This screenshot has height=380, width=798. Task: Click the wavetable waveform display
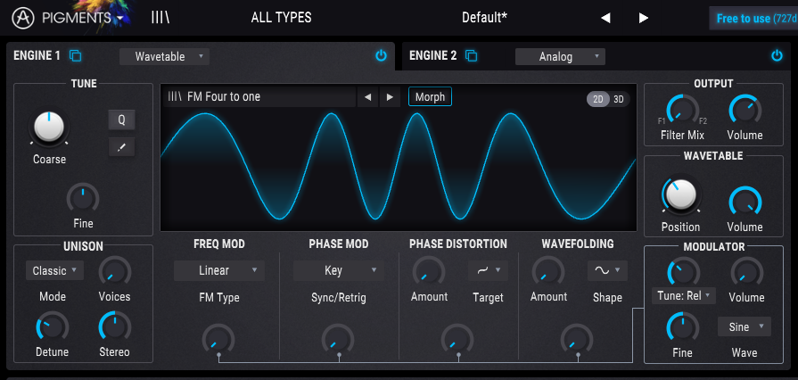click(399, 168)
